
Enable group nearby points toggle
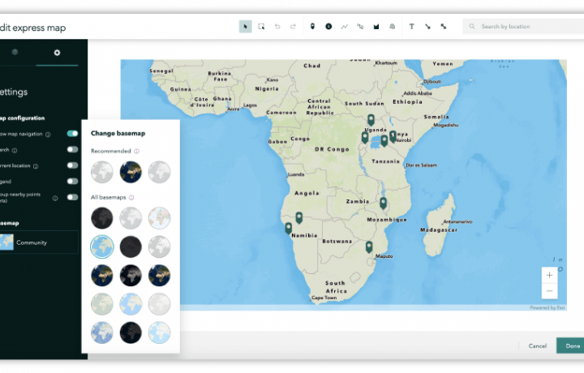click(73, 197)
